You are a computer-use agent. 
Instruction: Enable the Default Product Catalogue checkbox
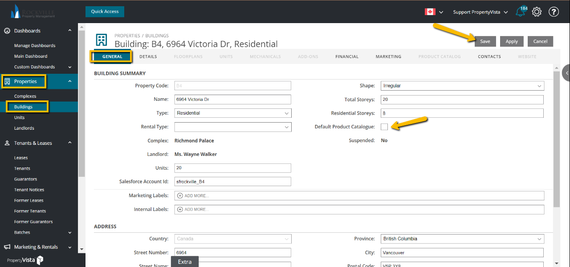[384, 127]
